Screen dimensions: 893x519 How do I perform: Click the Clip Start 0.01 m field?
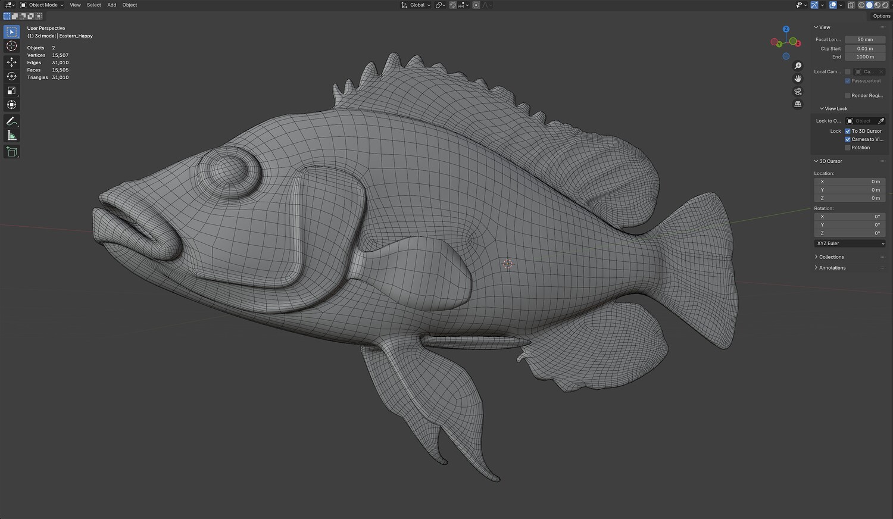coord(865,48)
